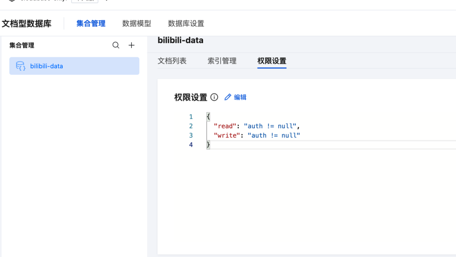Place cursor at closing brace on line 4
Image resolution: width=456 pixels, height=257 pixels.
pos(208,145)
